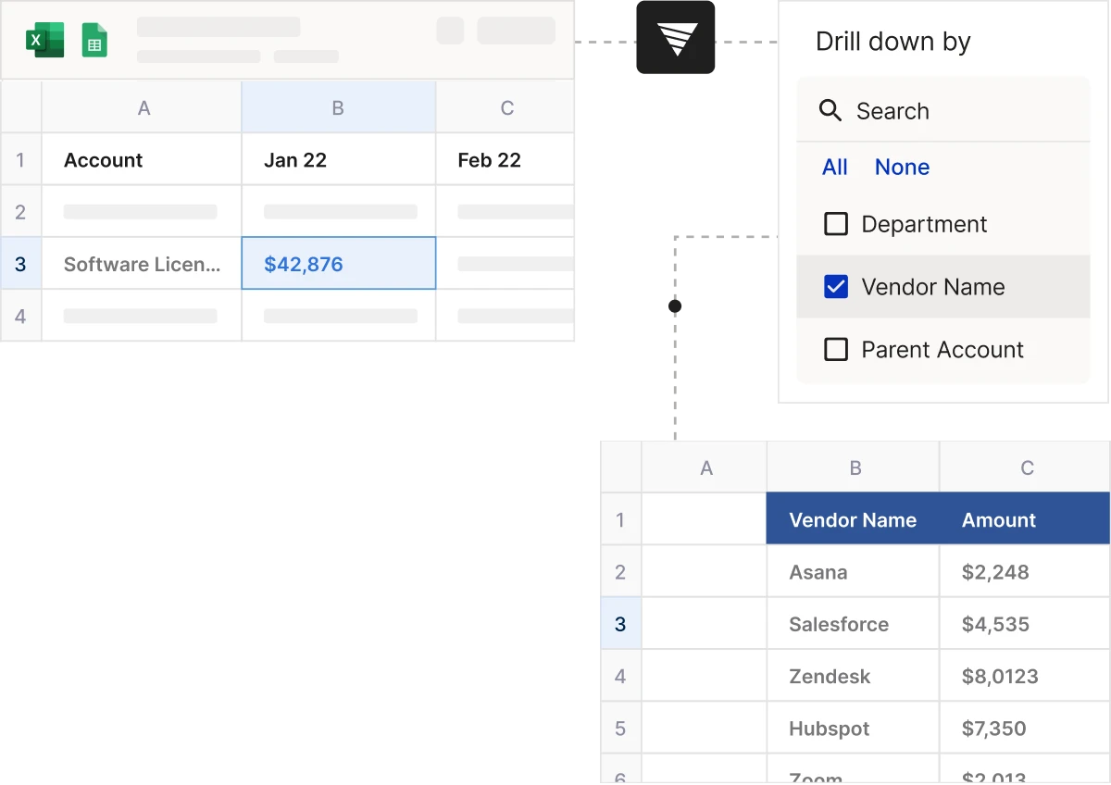
Task: Uncheck the Vendor Name checkbox
Action: (x=836, y=287)
